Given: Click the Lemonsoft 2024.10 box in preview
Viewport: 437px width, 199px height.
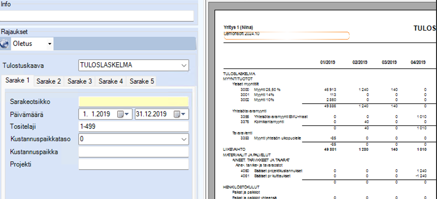Looking at the screenshot, I should [x=286, y=35].
